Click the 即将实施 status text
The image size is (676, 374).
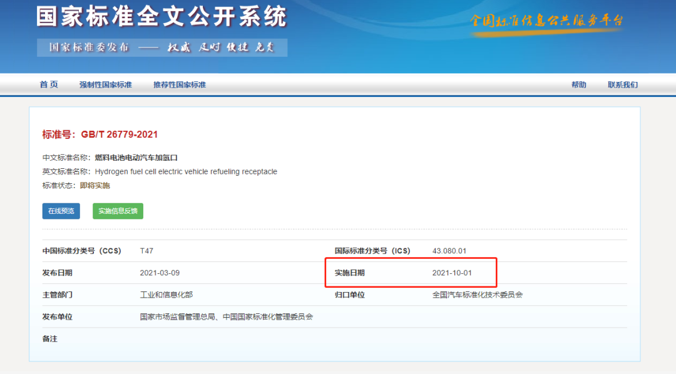point(95,186)
